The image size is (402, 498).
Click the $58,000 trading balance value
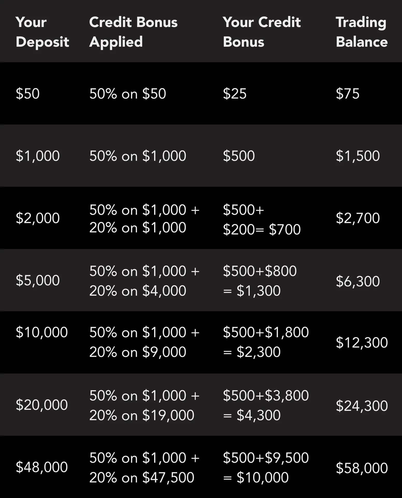pos(362,468)
